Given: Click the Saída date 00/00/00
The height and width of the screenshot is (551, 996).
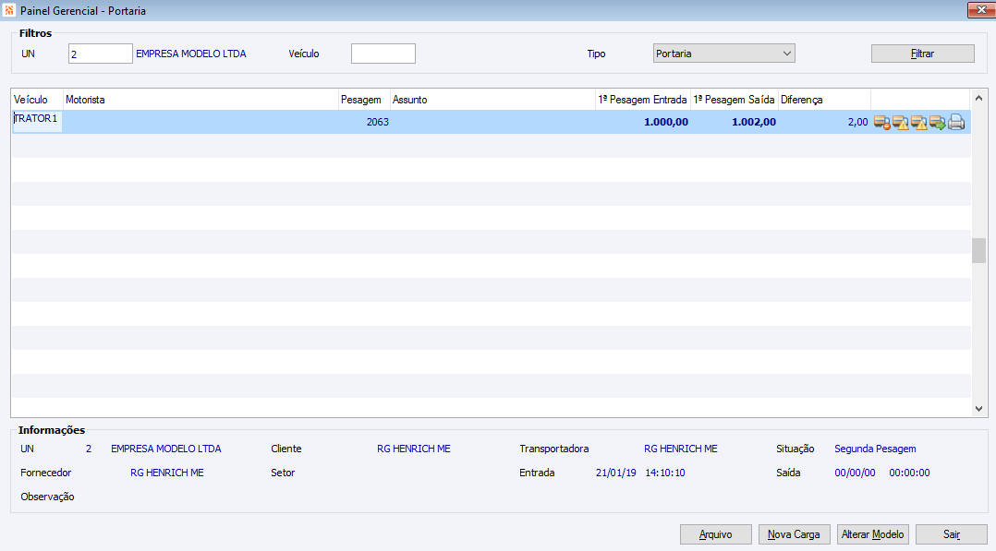Looking at the screenshot, I should (x=855, y=473).
